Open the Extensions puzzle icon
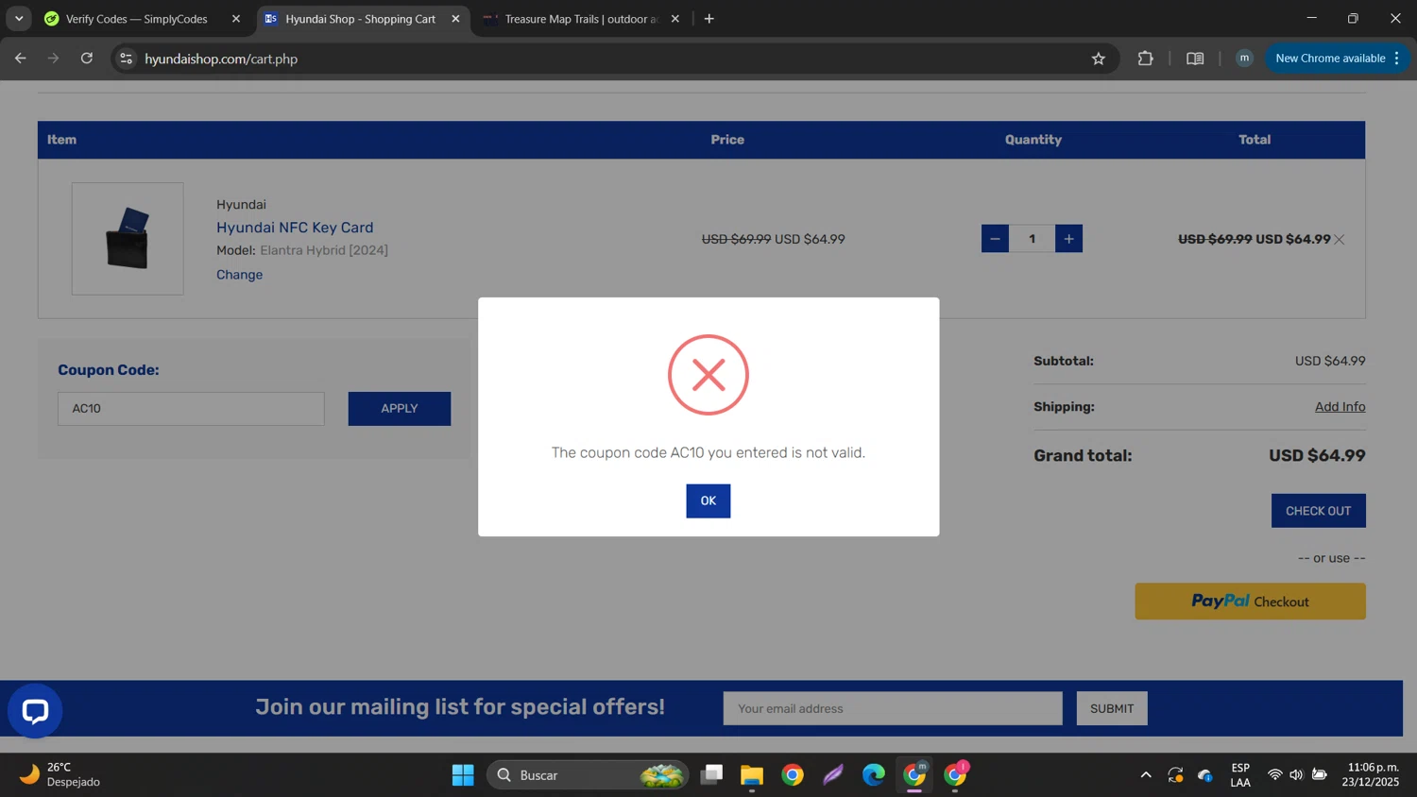 click(1145, 59)
